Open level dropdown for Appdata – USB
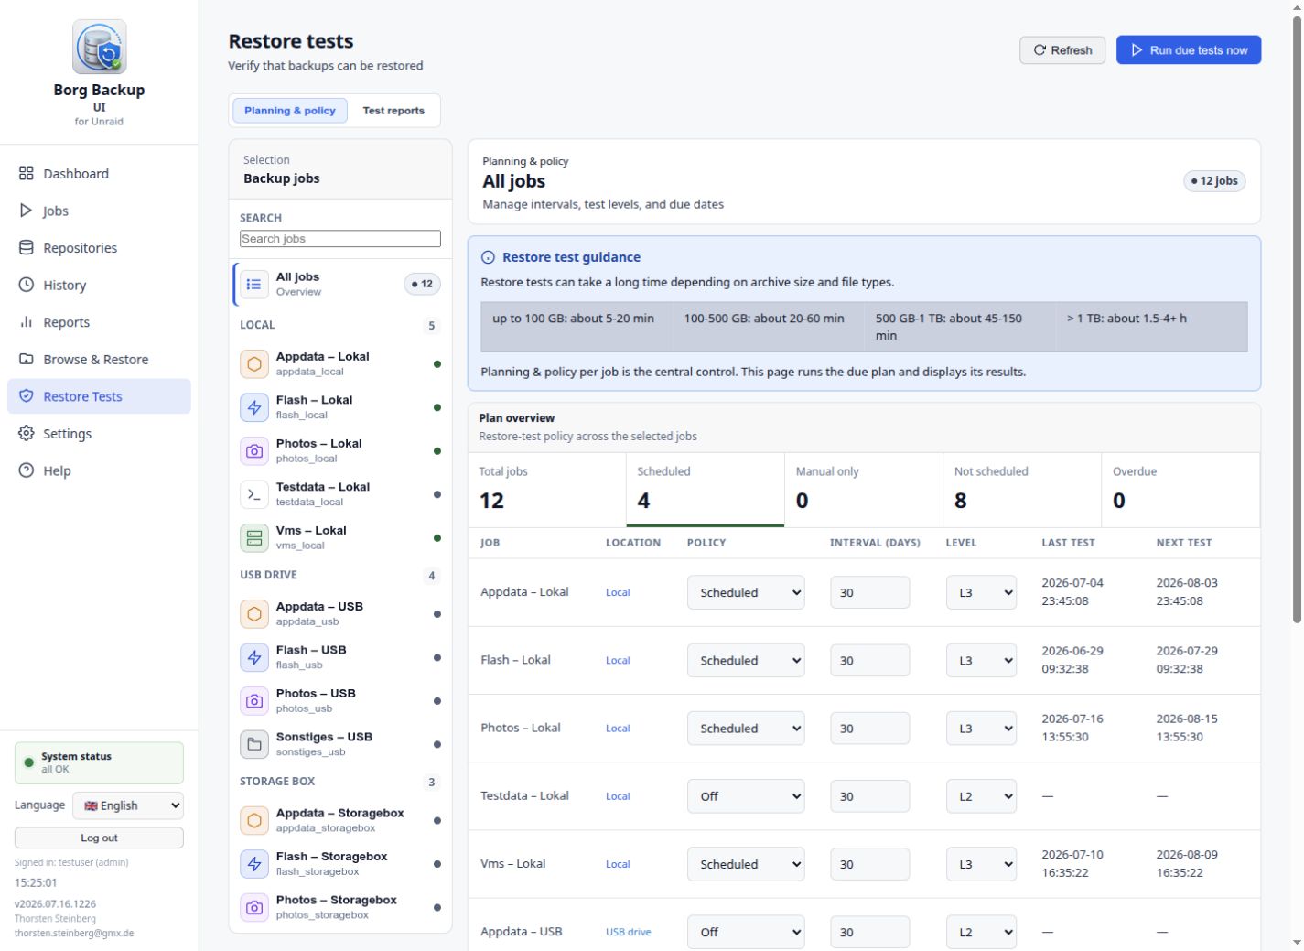 981,932
